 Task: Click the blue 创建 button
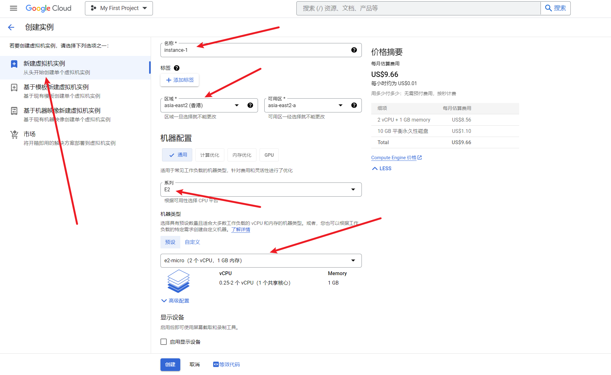[170, 365]
